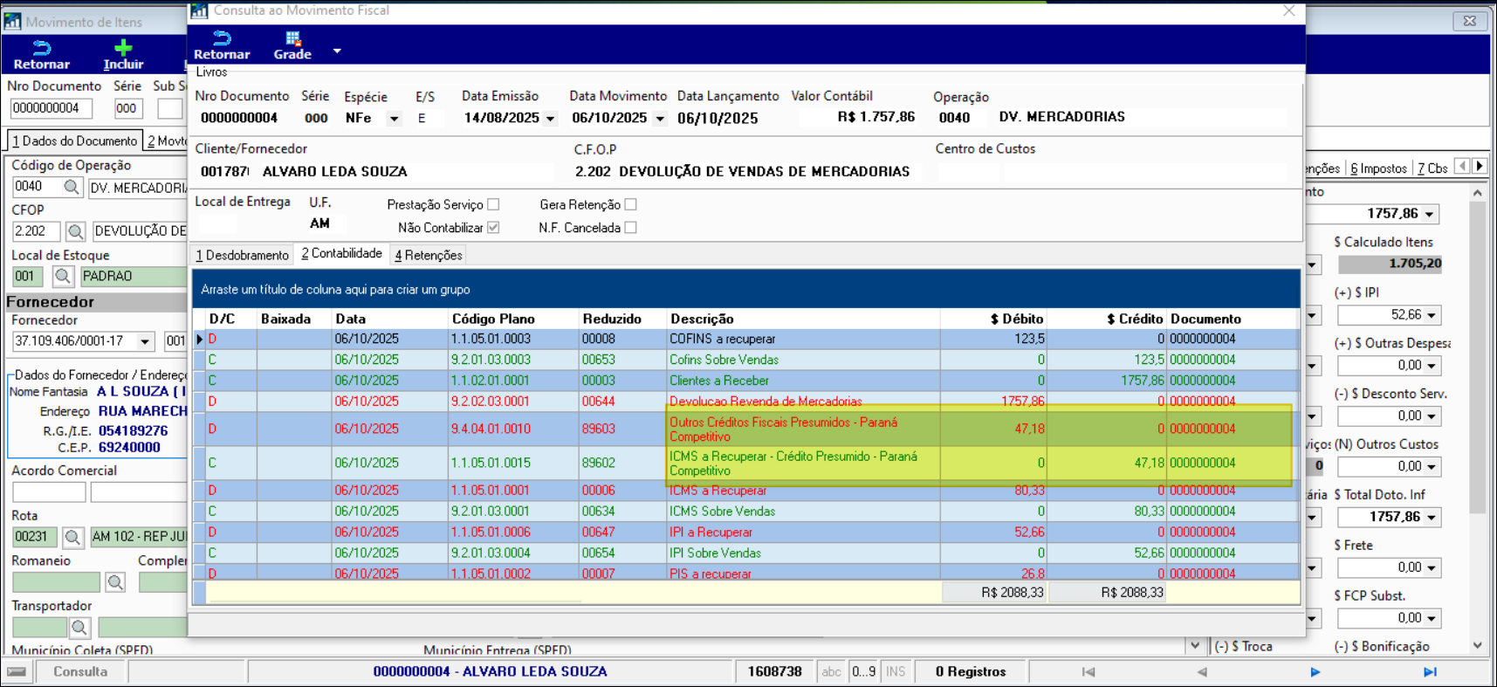Open the Fornecedor CNPJ dropdown
Viewport: 1497px width, 687px height.
click(x=145, y=341)
